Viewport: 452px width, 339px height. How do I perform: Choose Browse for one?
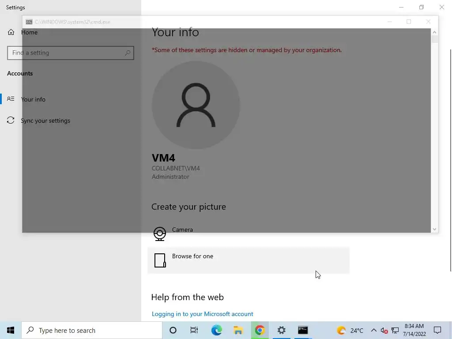coord(248,260)
